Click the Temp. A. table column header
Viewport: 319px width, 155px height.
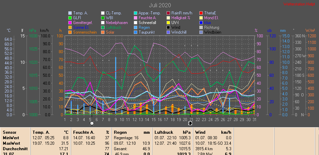[x=41, y=132]
